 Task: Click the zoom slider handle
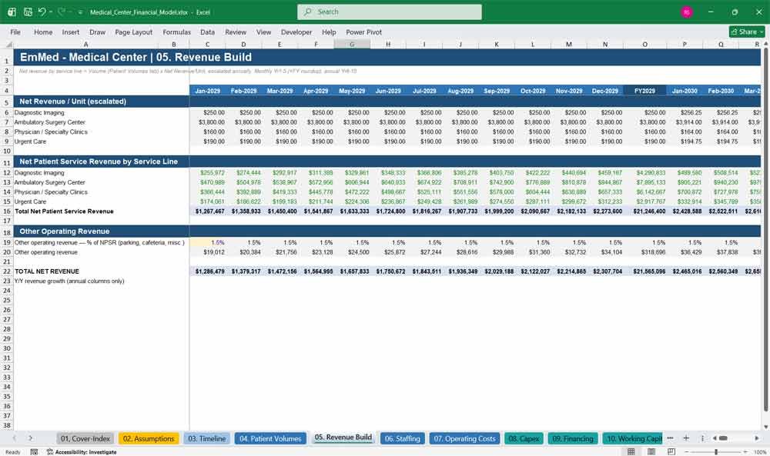[x=716, y=451]
